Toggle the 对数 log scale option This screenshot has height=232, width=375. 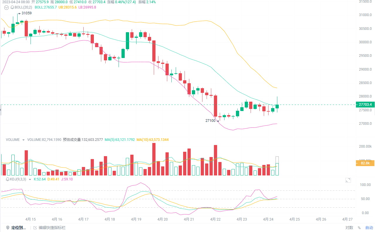click(x=349, y=228)
